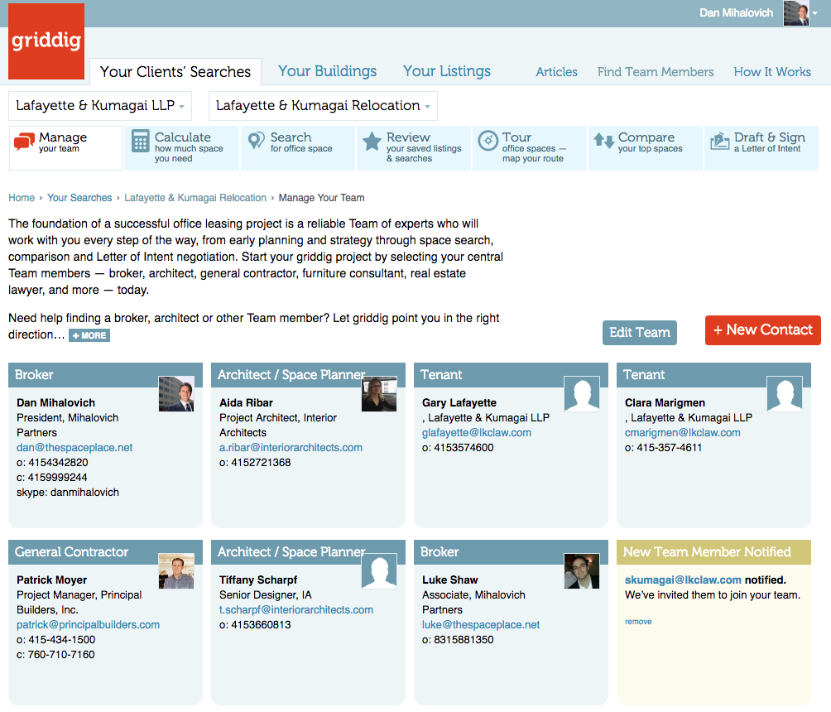Click the Manage speech bubble icon
The image size is (831, 712).
24,142
